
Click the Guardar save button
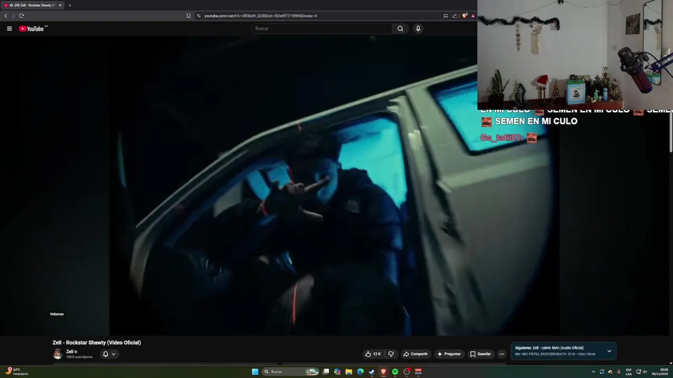[481, 354]
